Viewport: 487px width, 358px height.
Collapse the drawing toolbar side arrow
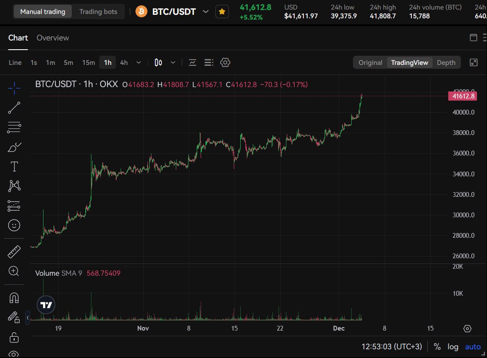click(x=28, y=317)
